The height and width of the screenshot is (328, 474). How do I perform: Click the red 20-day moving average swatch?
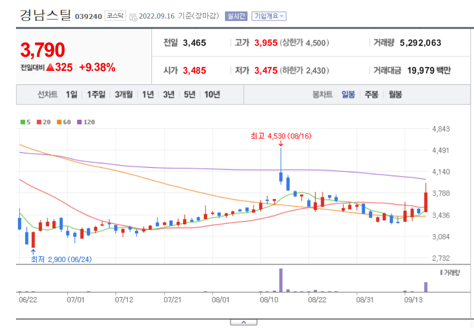39,122
